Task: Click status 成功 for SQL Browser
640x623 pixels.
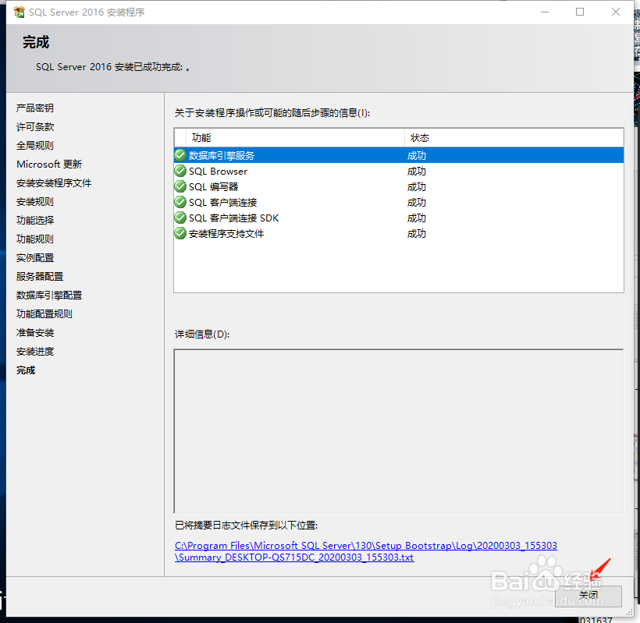Action: tap(416, 172)
